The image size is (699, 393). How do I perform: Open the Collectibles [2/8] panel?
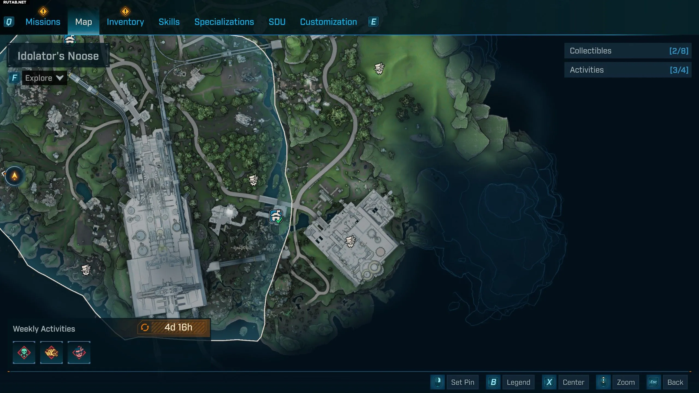(628, 51)
